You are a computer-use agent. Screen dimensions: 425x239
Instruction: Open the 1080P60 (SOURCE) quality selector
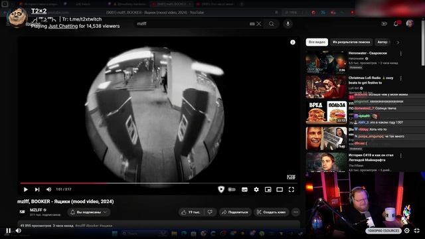tap(383, 230)
